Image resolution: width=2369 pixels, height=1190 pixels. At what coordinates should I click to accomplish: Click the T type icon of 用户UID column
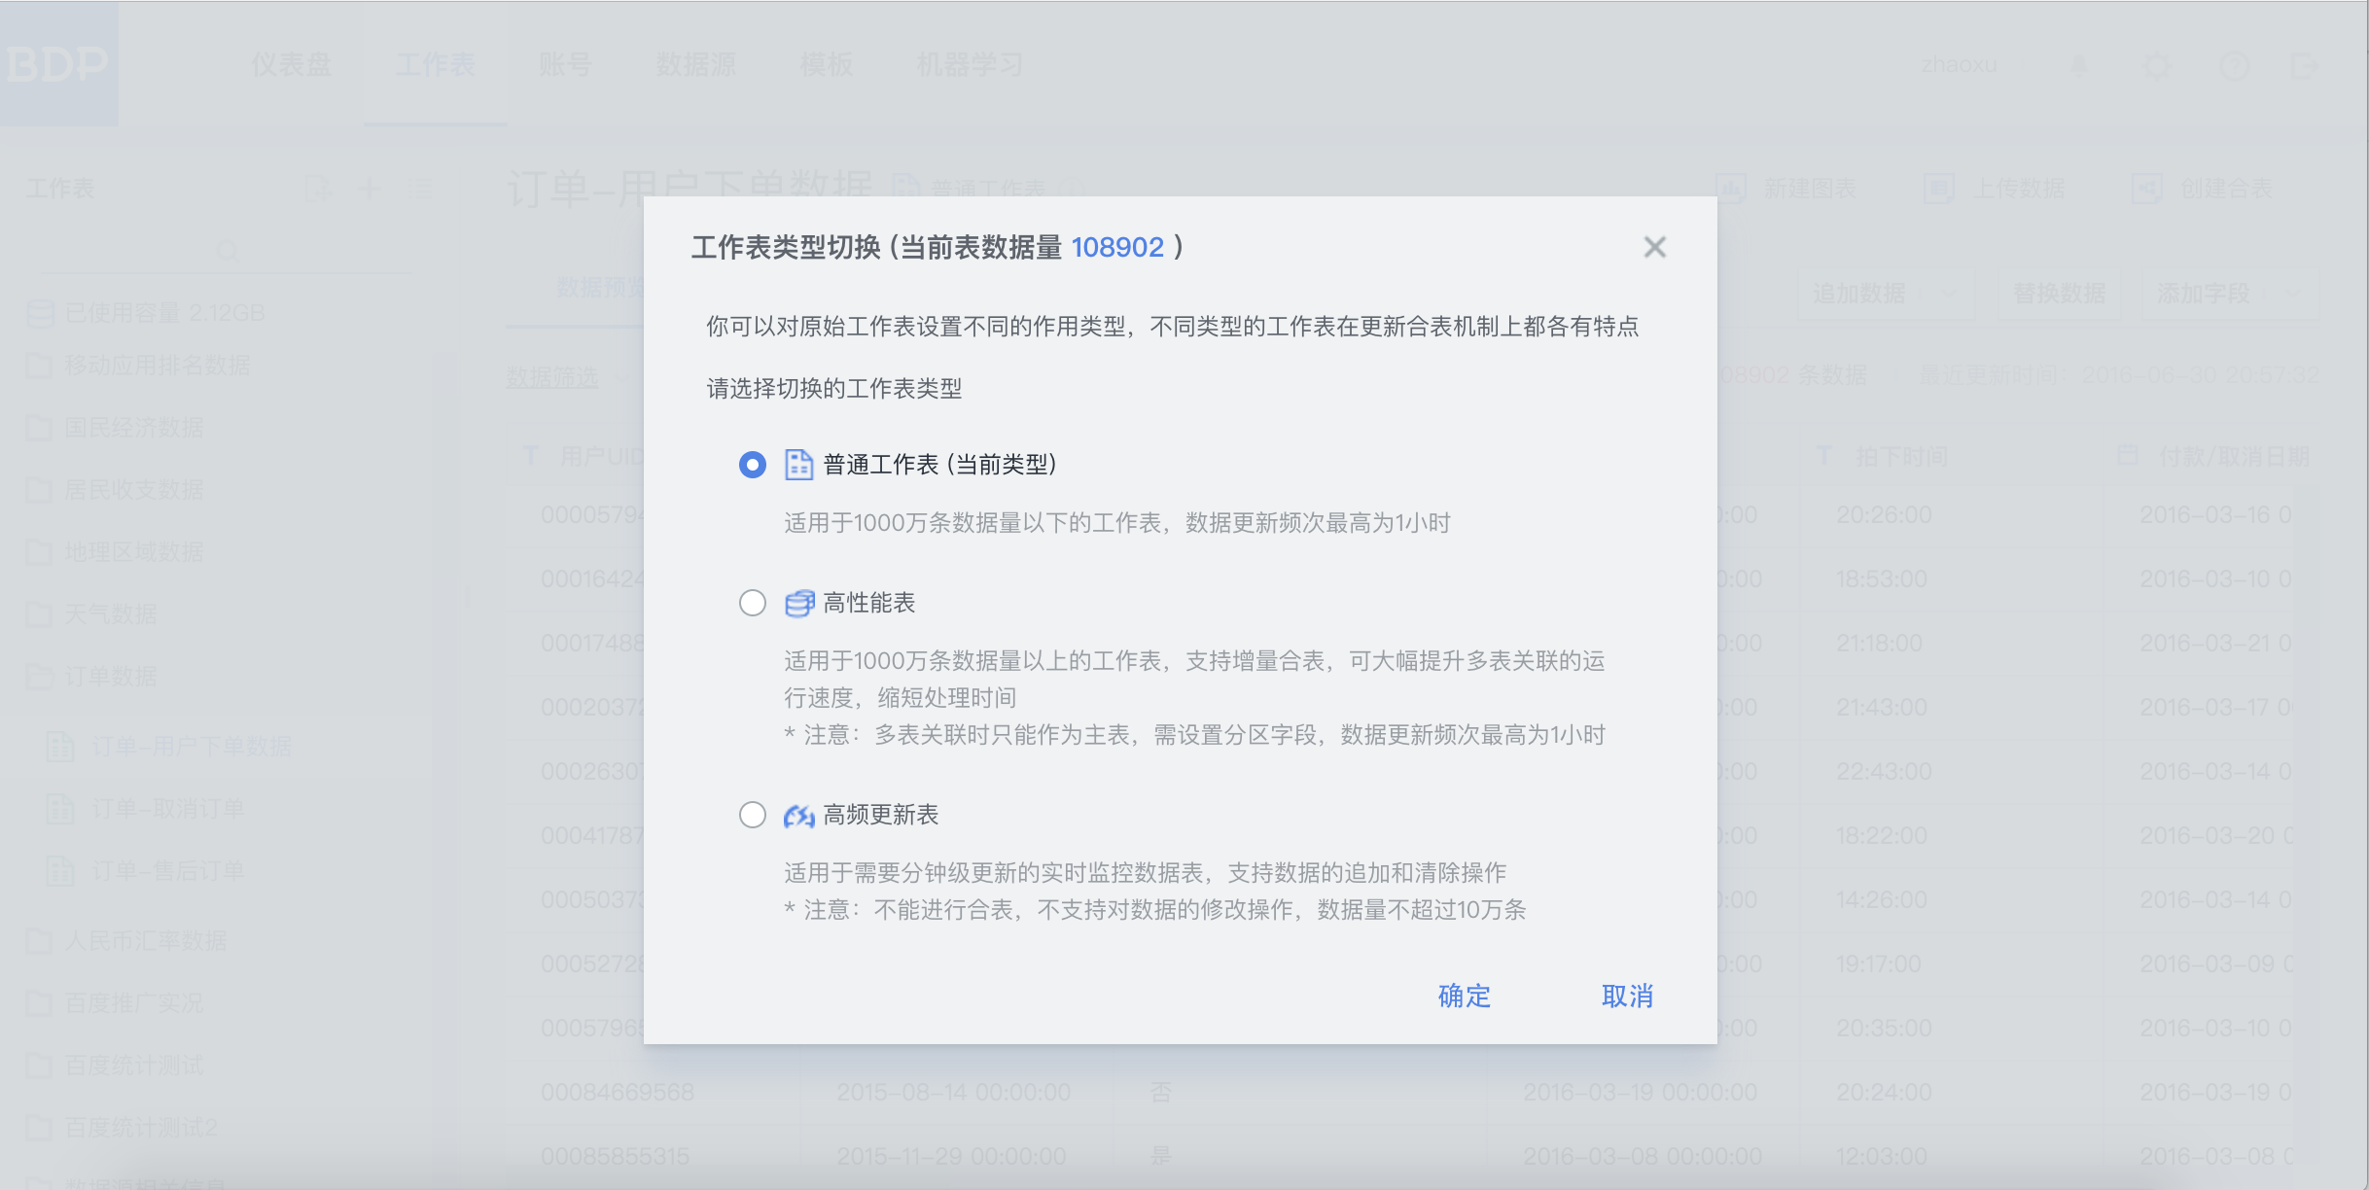coord(531,456)
